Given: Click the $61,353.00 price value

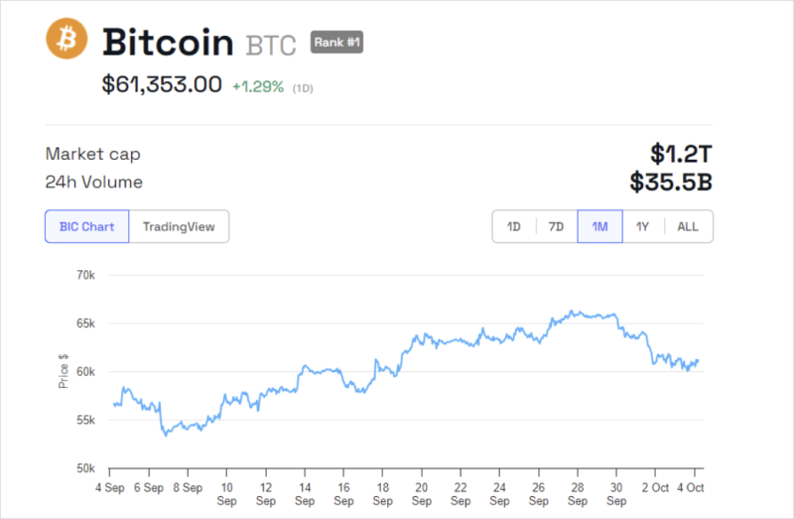Looking at the screenshot, I should 162,85.
